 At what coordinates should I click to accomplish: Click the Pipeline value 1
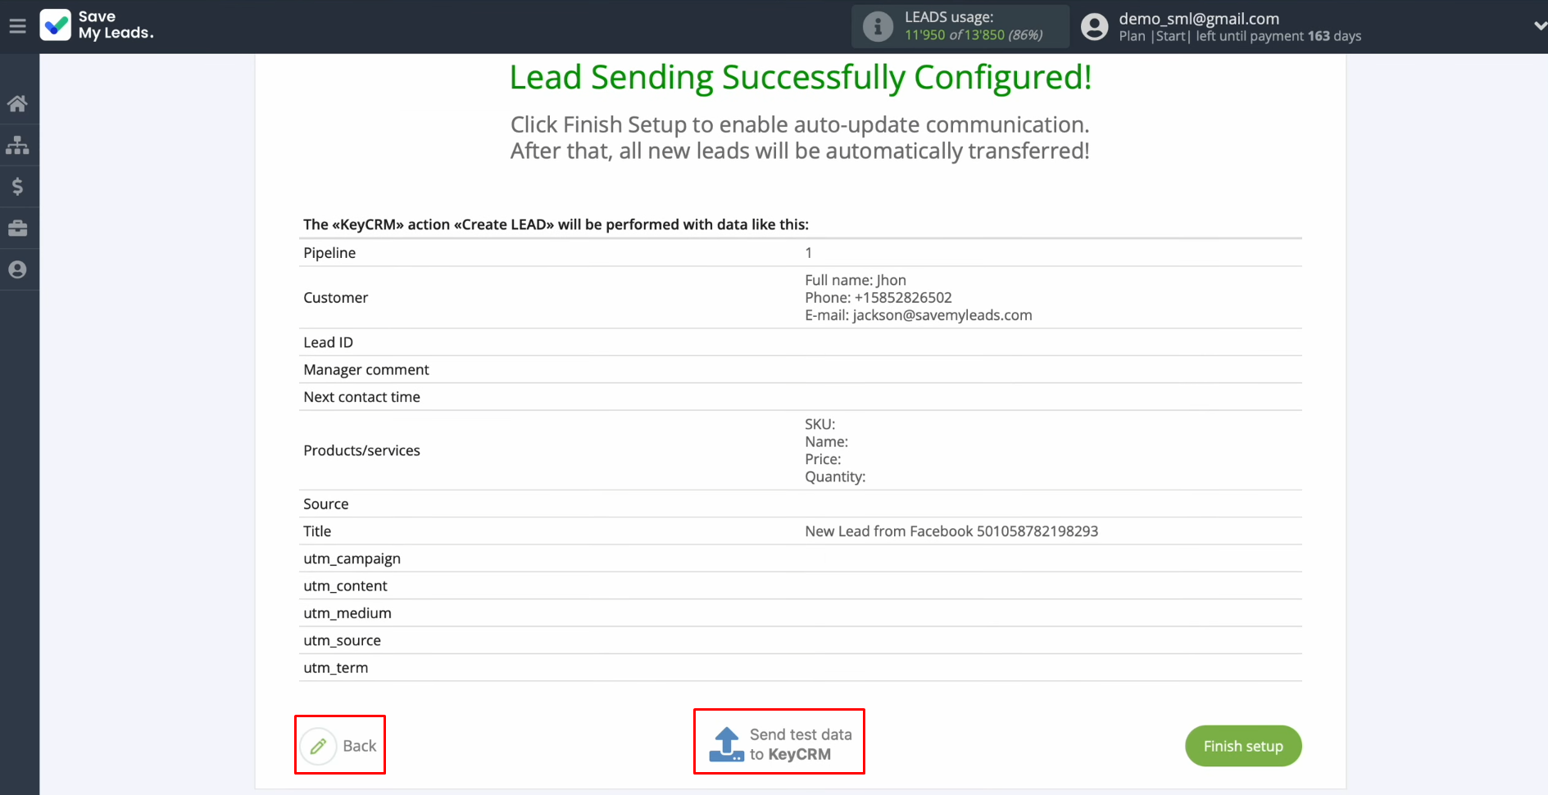pos(809,253)
